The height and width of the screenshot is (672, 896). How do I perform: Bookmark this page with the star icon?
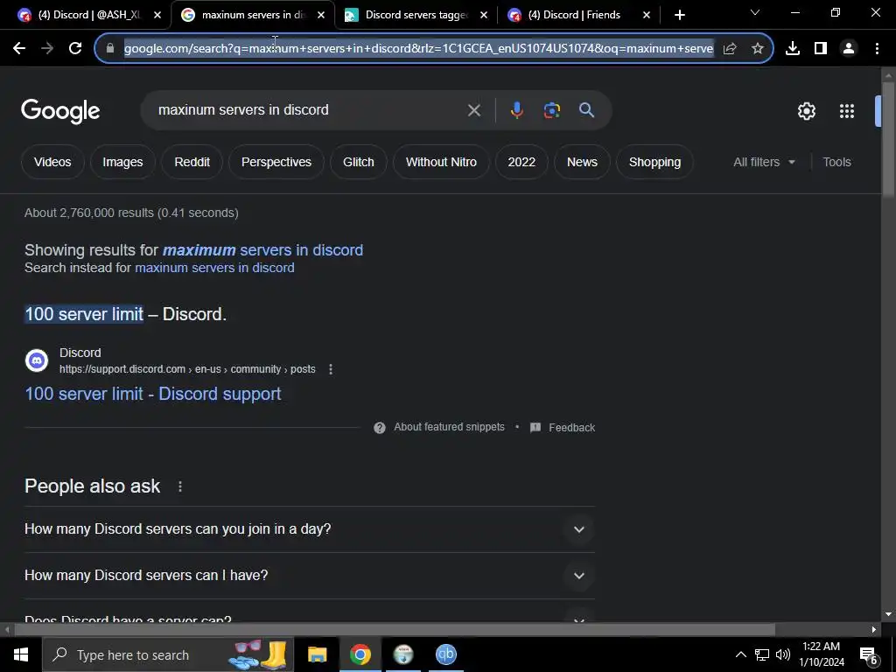(x=758, y=49)
